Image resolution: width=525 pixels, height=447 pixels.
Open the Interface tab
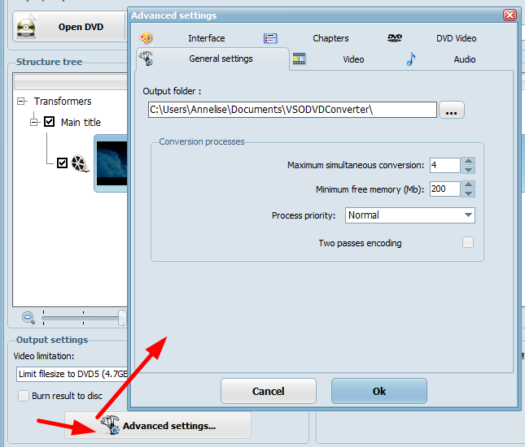[x=206, y=38]
